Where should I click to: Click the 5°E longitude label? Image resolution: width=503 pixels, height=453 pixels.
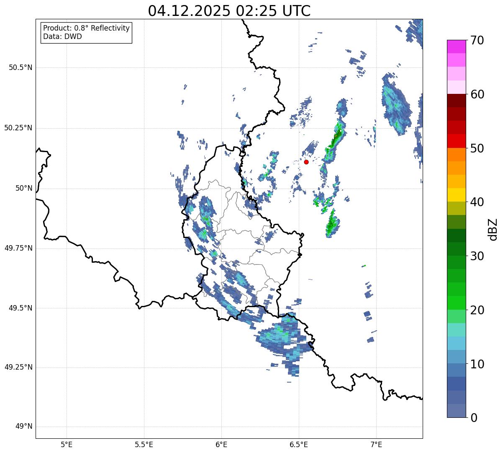click(67, 444)
